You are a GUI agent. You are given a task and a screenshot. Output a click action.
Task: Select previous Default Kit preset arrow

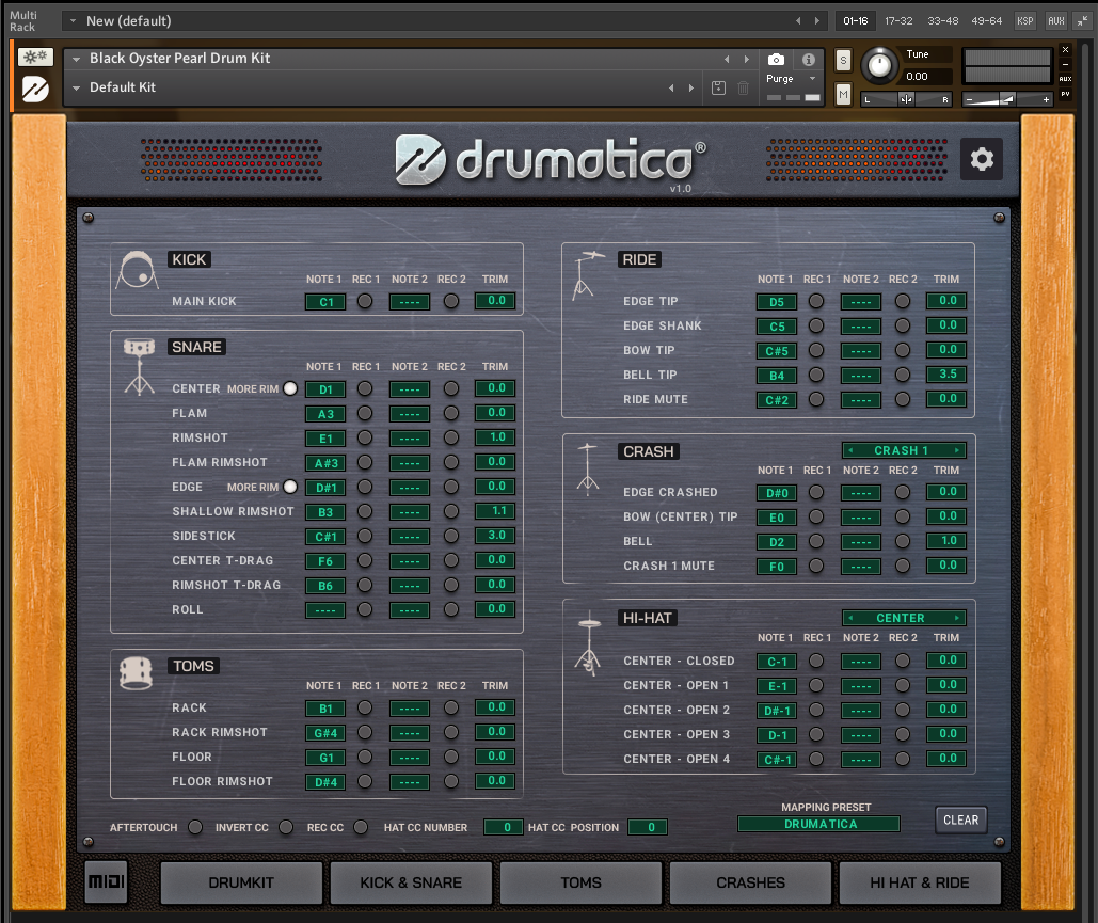(x=671, y=88)
